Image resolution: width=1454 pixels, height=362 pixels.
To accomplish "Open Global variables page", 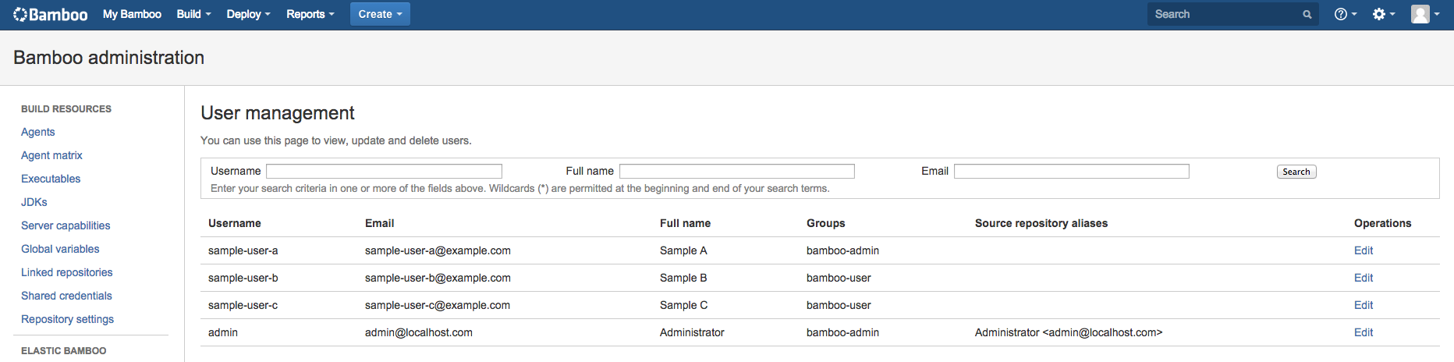I will click(x=60, y=249).
